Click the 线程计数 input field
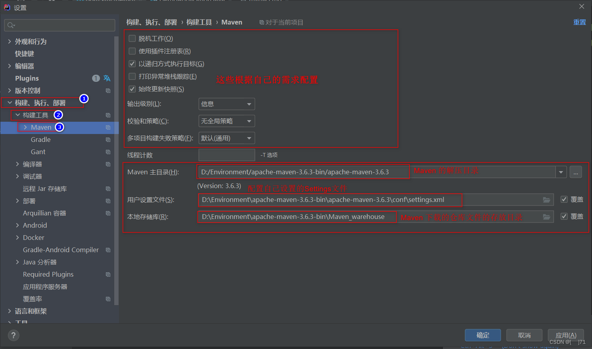 (226, 155)
